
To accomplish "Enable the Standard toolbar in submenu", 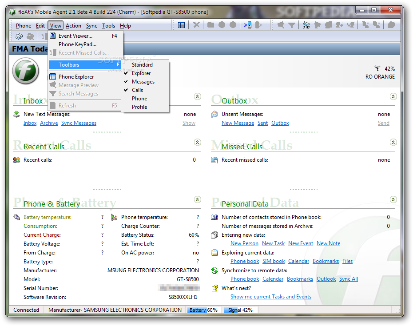I will tap(142, 65).
